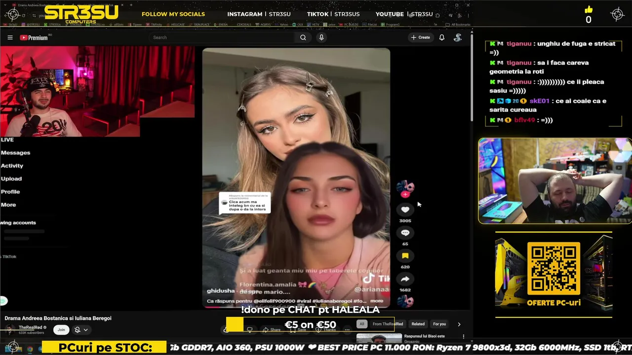Click the magnifier search button
The height and width of the screenshot is (355, 632).
303,37
